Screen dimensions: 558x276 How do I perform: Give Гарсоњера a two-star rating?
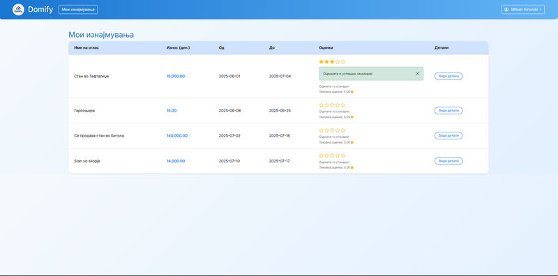[x=326, y=105]
